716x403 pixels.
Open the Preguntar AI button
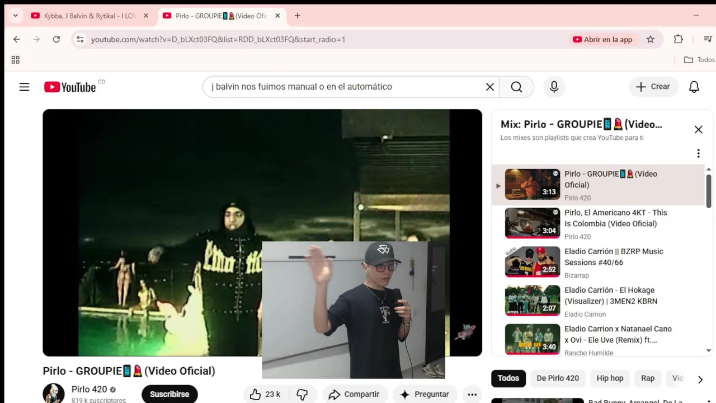(x=424, y=394)
